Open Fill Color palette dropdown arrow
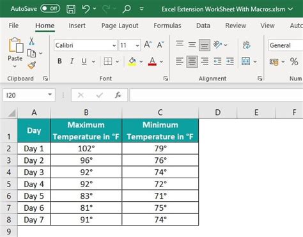This screenshot has width=303, height=237. coord(141,61)
